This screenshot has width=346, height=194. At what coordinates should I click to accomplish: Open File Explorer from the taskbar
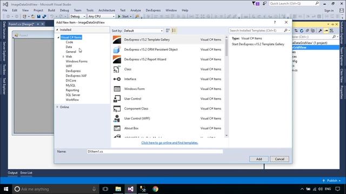(x=118, y=189)
